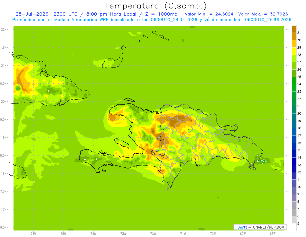The height and width of the screenshot is (237, 306).
Task: Select the initialization time "0600UTC_24JUL2026"
Action: [173, 20]
